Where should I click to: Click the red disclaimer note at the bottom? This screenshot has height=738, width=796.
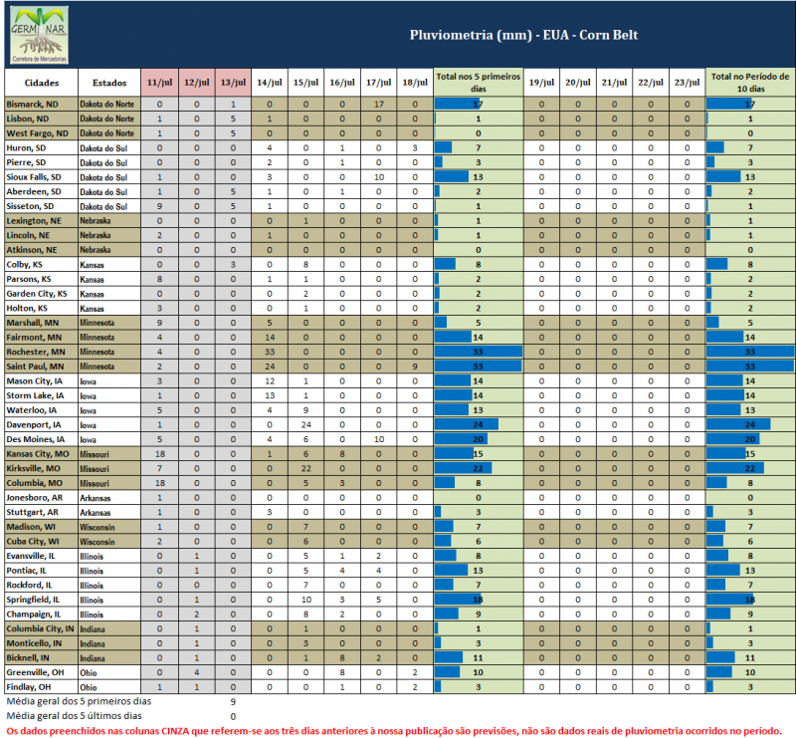pyautogui.click(x=397, y=730)
